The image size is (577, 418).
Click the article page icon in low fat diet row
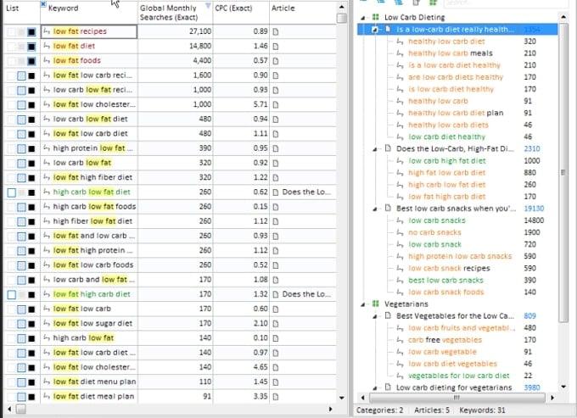coord(275,47)
